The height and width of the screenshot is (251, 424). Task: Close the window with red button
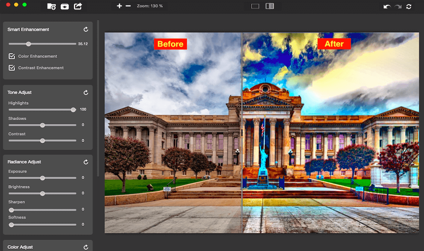[x=8, y=4]
